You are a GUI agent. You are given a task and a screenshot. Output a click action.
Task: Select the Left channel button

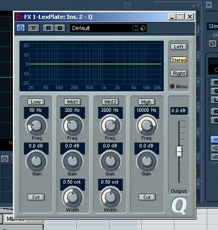(179, 47)
